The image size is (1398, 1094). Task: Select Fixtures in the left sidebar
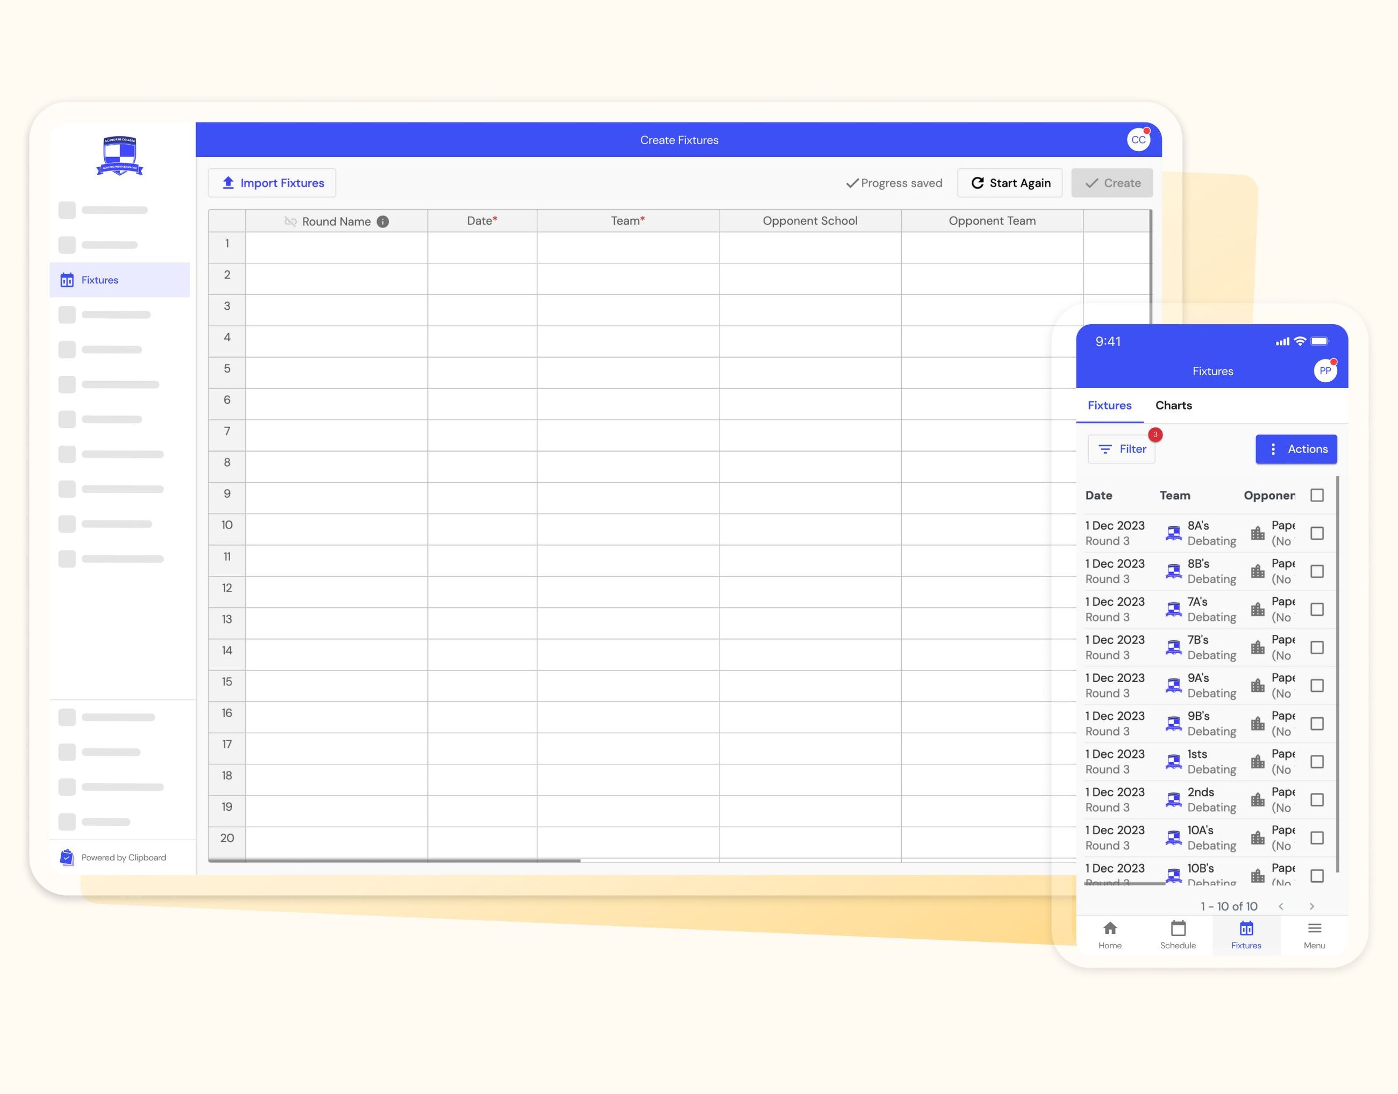click(99, 280)
